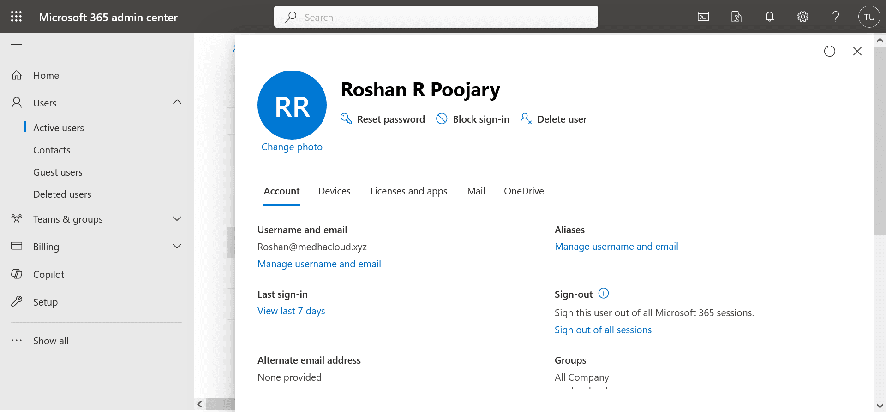Toggle the navigation menu hamburger icon
The width and height of the screenshot is (886, 412).
[x=17, y=47]
